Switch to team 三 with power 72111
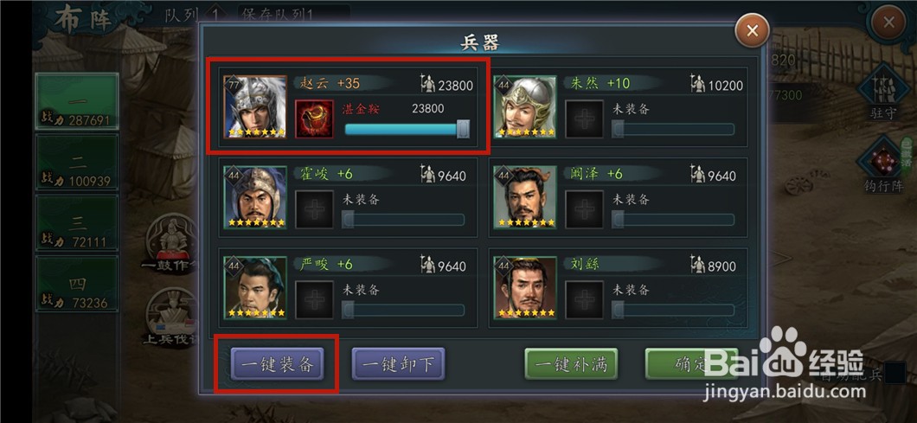 click(x=77, y=223)
